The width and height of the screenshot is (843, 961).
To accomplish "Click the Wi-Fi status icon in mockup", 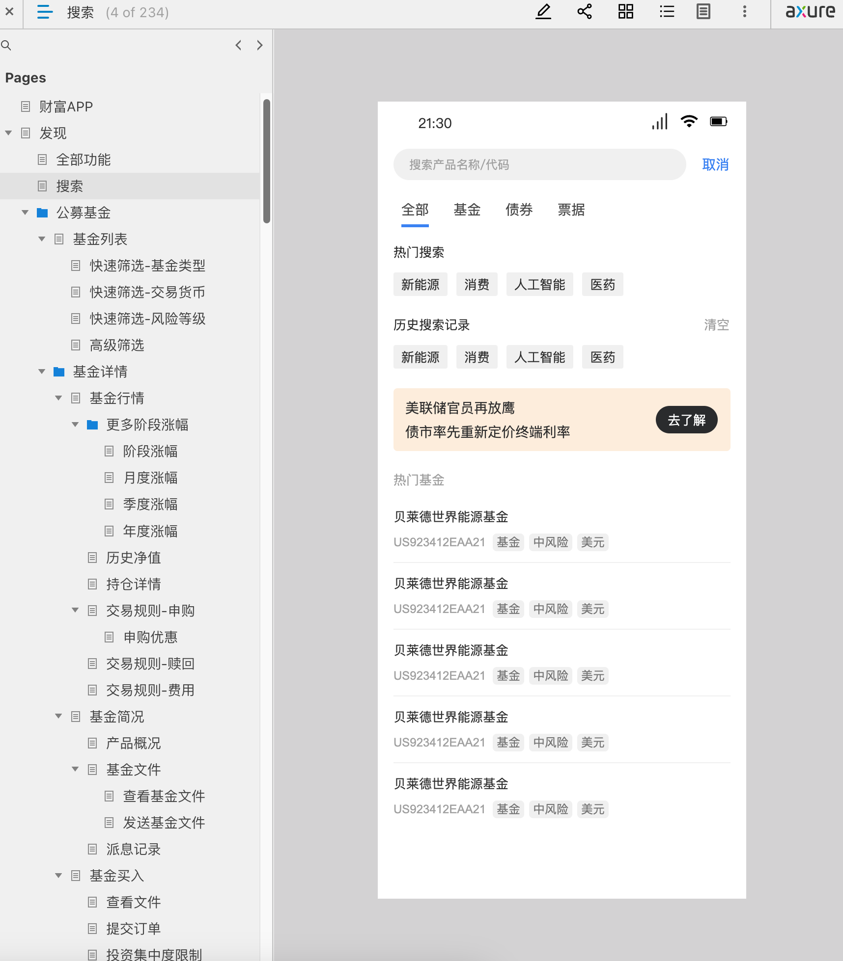I will pos(689,121).
